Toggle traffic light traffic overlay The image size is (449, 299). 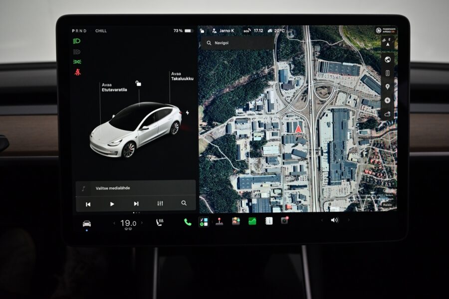[388, 73]
